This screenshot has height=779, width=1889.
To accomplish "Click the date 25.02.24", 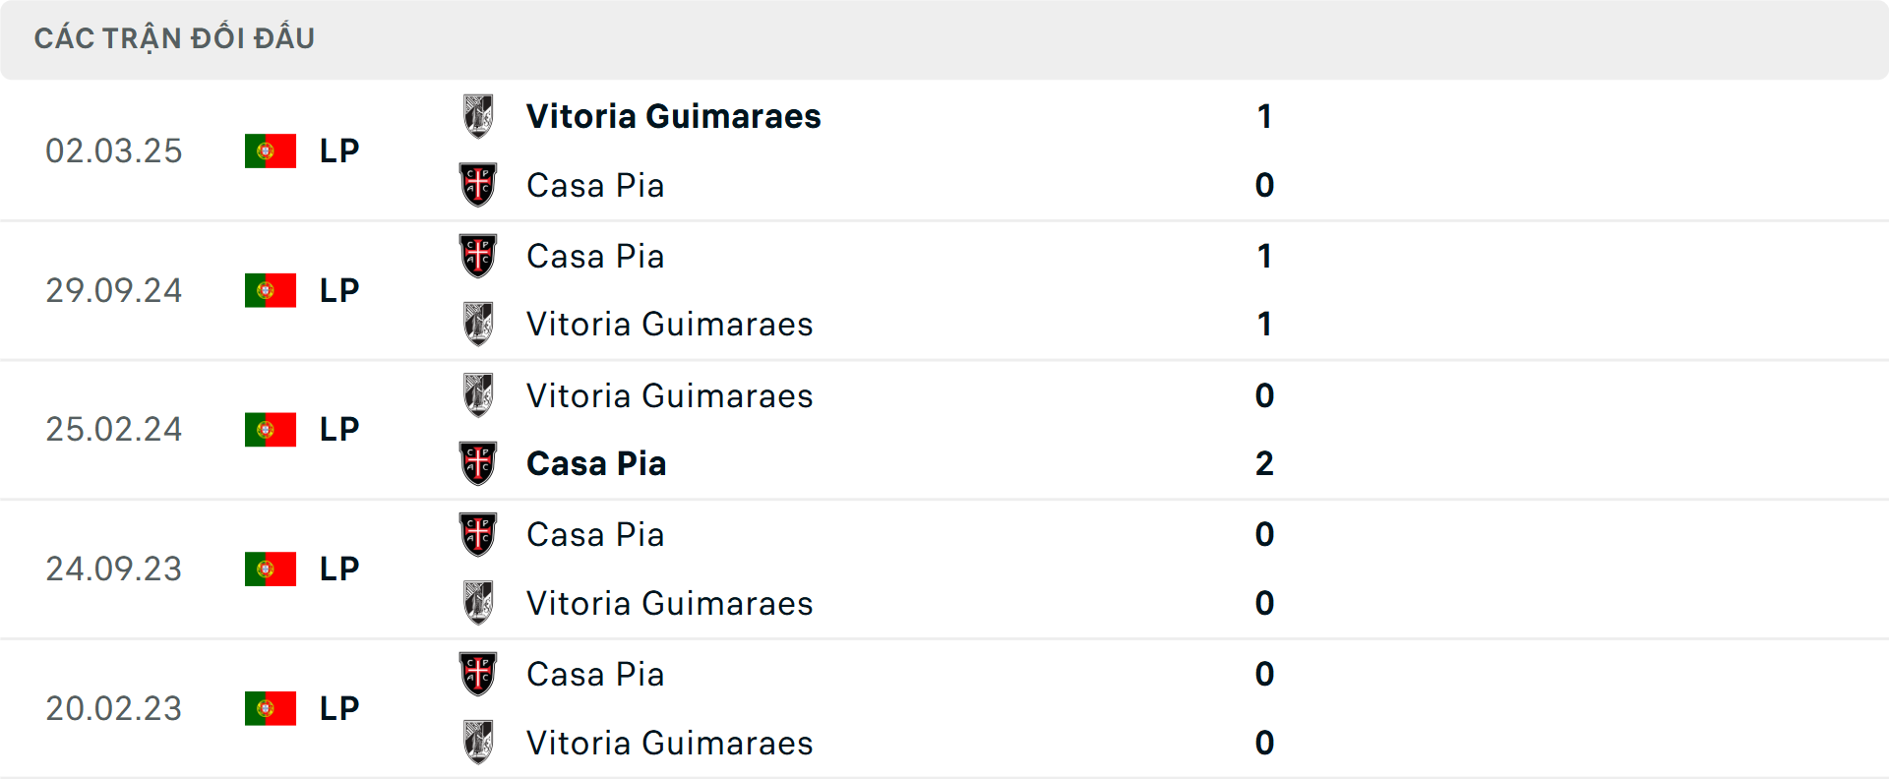I will tap(114, 429).
